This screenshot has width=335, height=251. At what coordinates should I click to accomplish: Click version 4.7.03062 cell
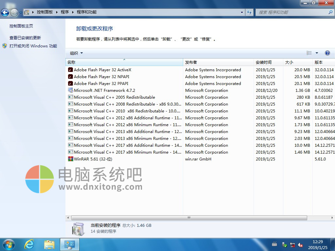[324, 91]
